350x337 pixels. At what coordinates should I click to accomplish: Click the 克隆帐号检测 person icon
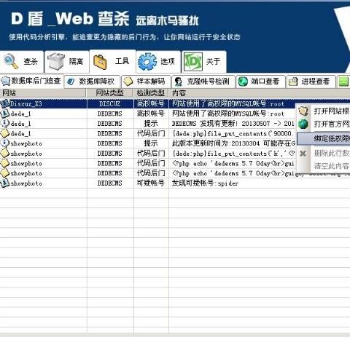coord(179,82)
